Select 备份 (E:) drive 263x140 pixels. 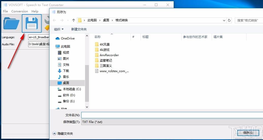(x=66, y=101)
